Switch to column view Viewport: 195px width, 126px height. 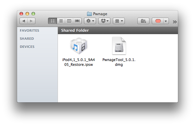[x=69, y=21]
